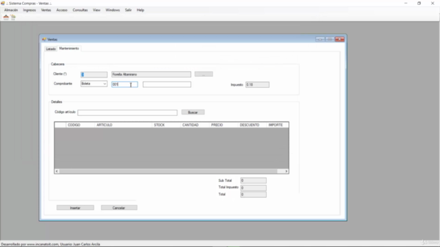Viewport: 440px width, 247px height.
Task: Click the grid's right scroll arrow
Action: pos(286,171)
